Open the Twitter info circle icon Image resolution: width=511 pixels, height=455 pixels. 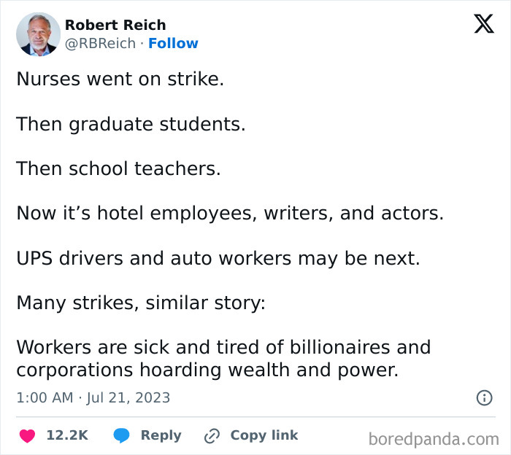point(483,397)
